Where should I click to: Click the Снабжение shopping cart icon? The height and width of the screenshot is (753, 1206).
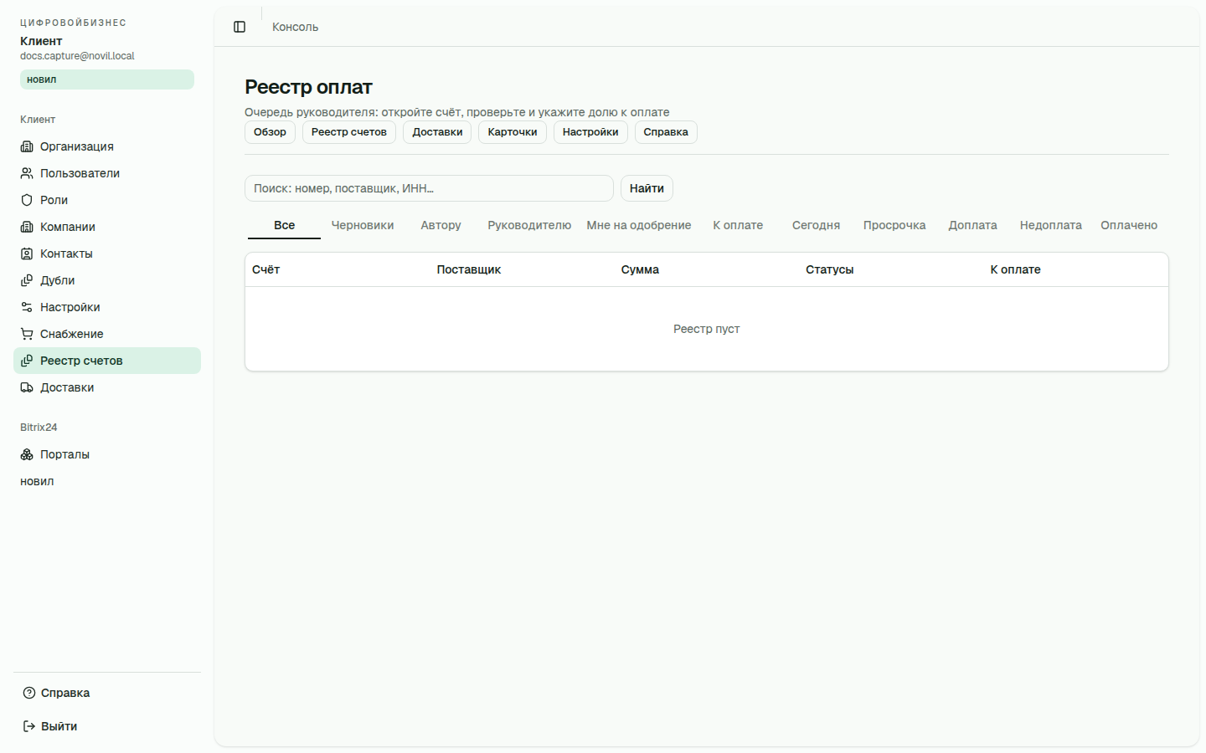27,334
